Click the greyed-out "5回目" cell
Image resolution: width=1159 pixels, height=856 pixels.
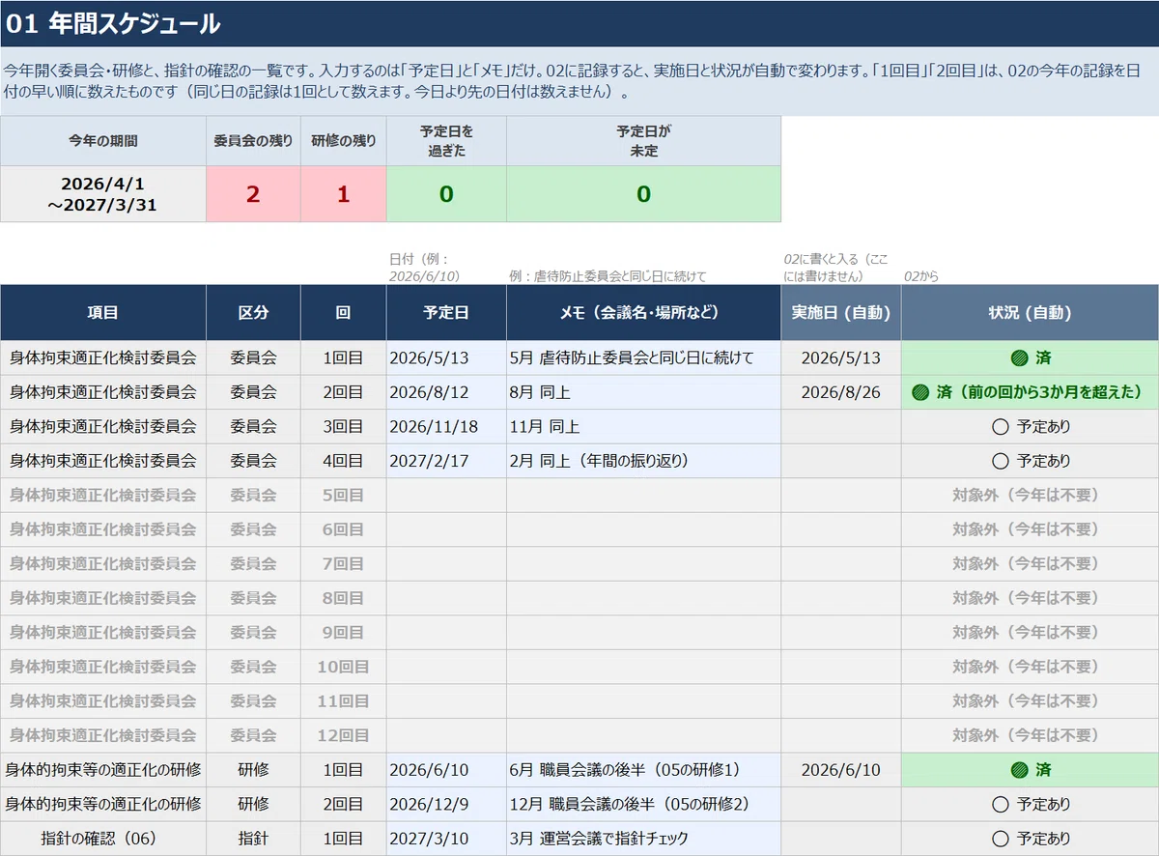click(343, 495)
